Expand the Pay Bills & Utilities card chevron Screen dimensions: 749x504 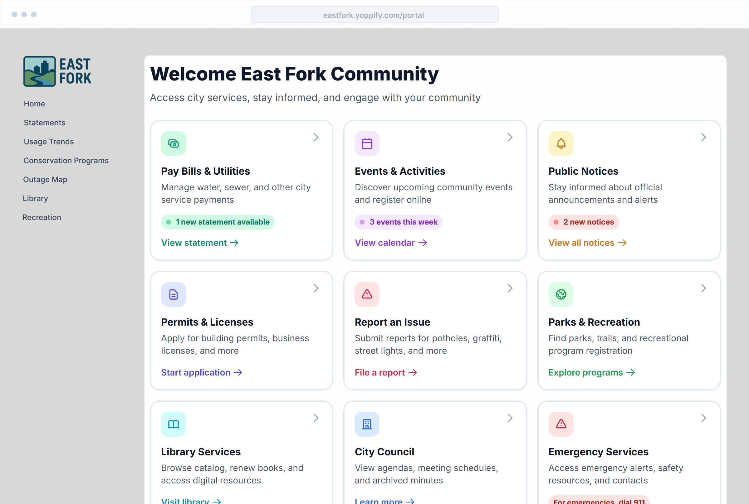tap(316, 137)
